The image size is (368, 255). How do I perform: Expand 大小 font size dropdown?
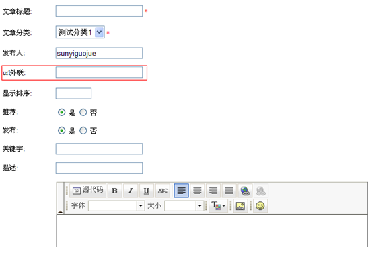point(200,206)
